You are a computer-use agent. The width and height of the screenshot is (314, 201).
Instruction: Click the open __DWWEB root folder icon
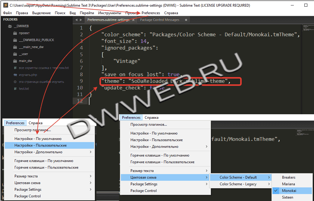pyautogui.click(x=10, y=26)
